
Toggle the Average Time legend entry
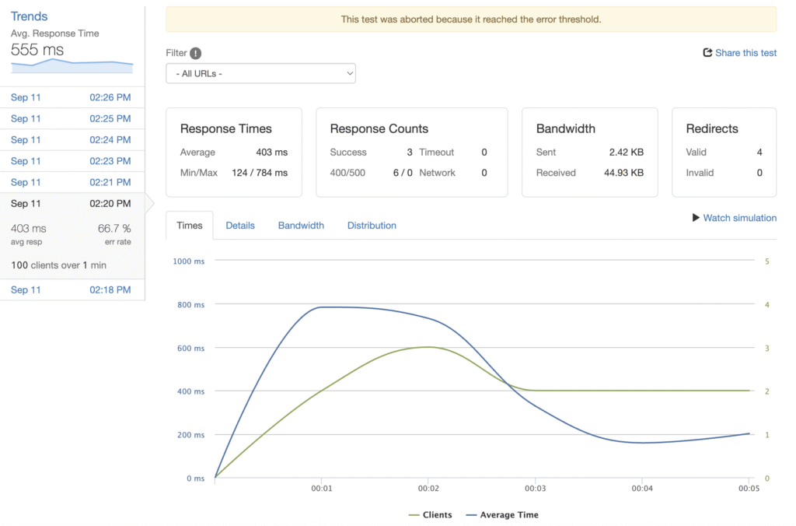(x=501, y=514)
